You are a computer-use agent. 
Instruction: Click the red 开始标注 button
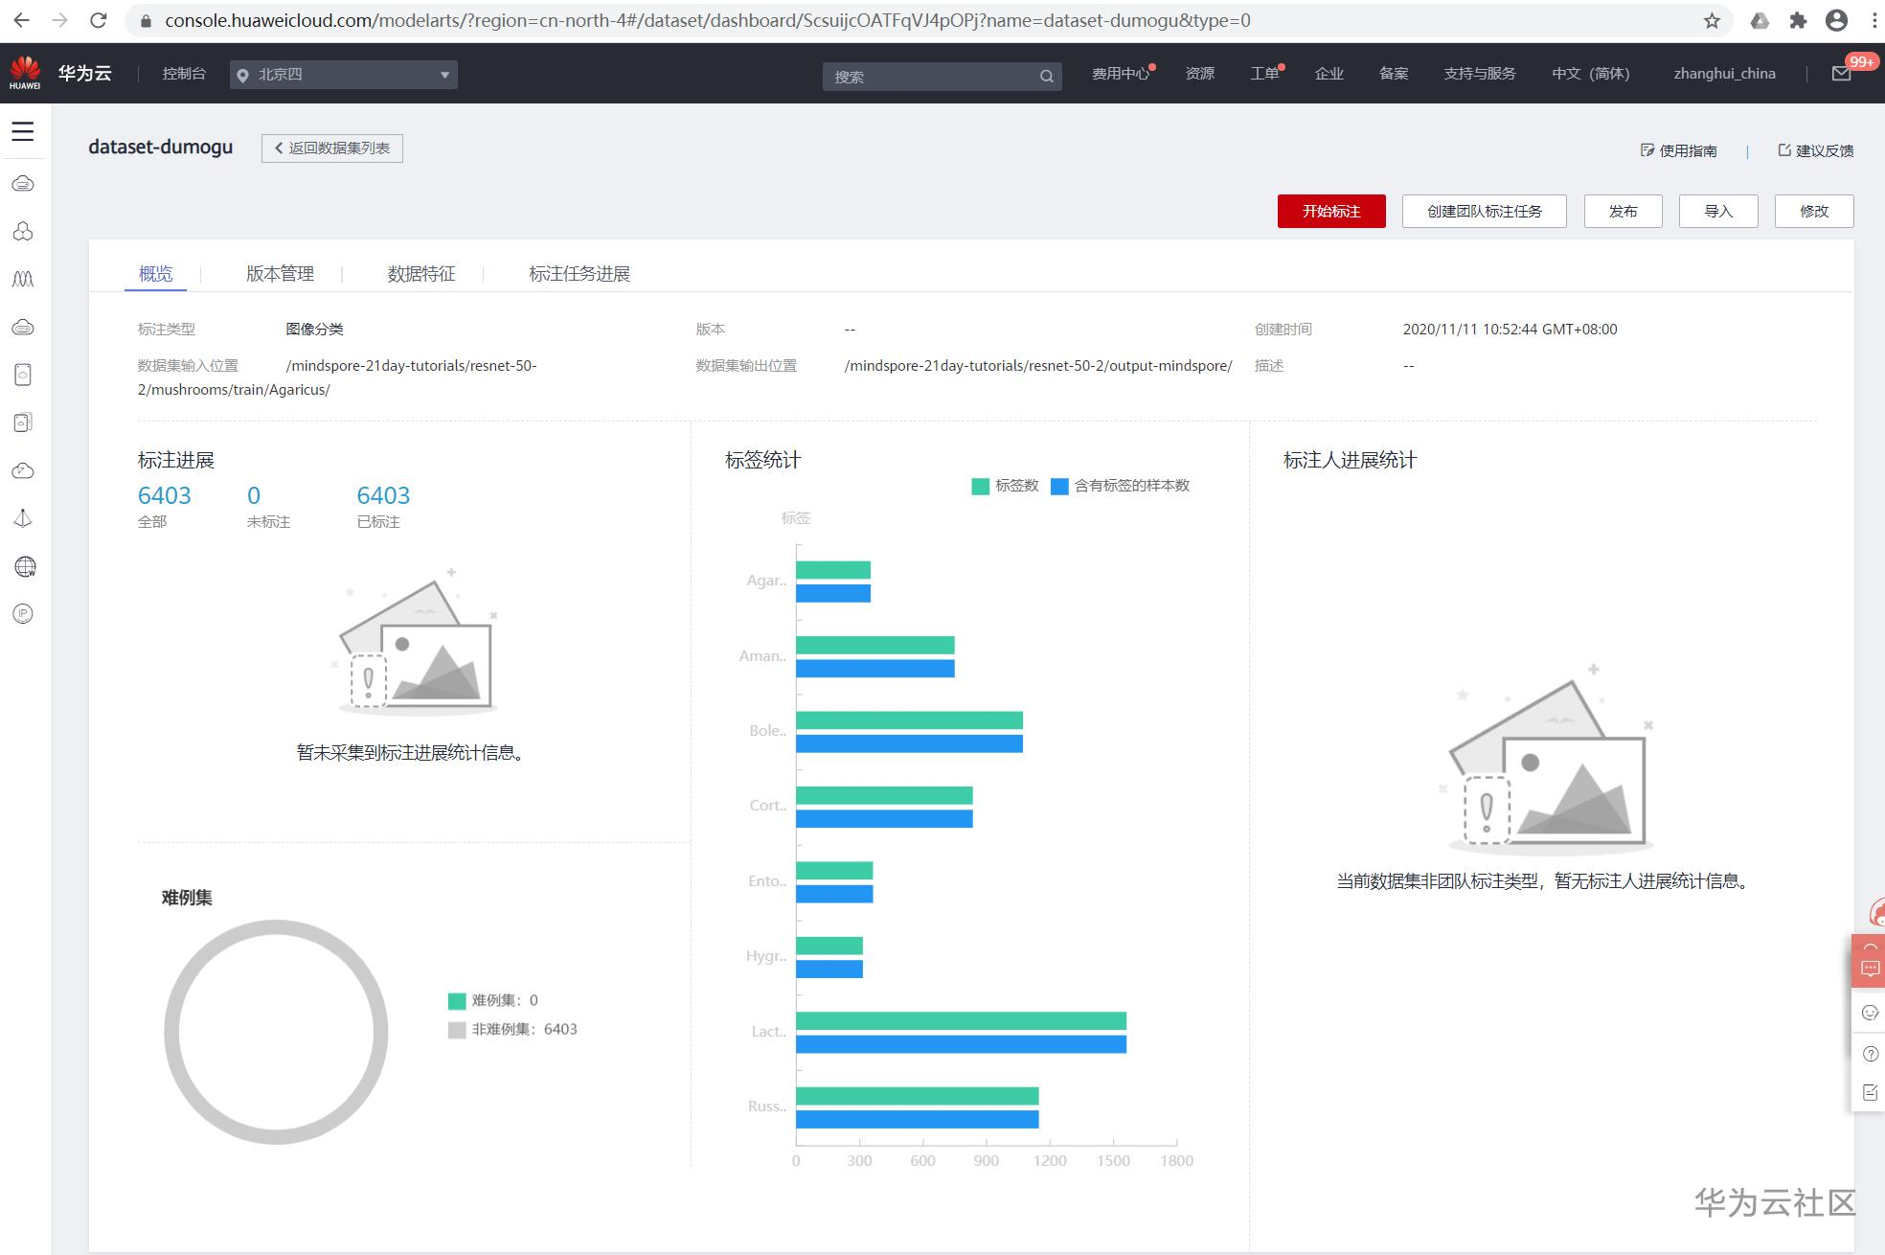(x=1330, y=211)
